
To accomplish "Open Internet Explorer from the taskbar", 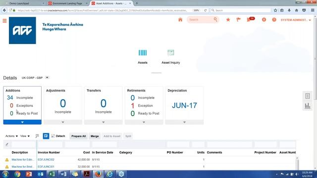I will 109,174.
